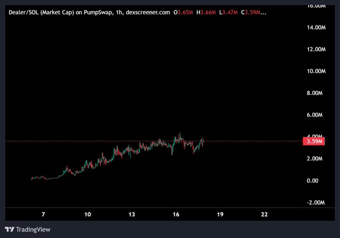Screen dimensions: 340x238
Task: Click the '-2.00M' price axis label
Action: pyautogui.click(x=315, y=203)
